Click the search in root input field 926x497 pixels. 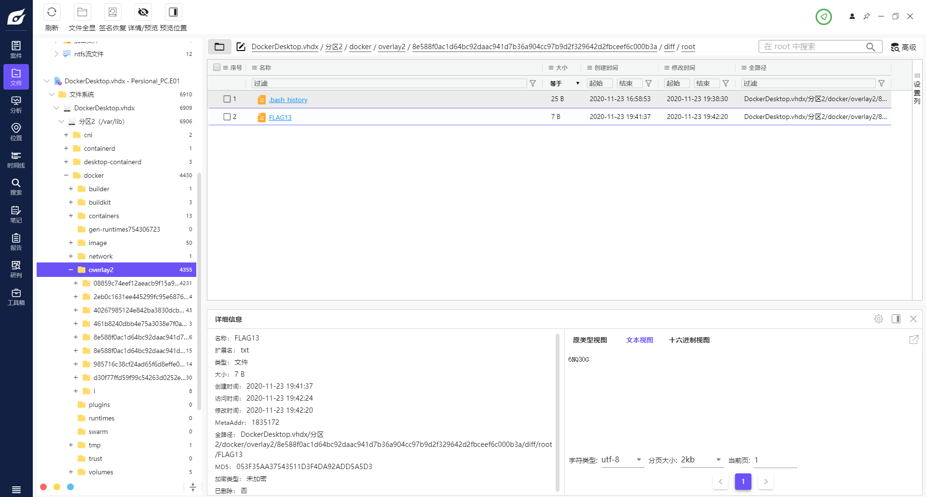click(813, 47)
